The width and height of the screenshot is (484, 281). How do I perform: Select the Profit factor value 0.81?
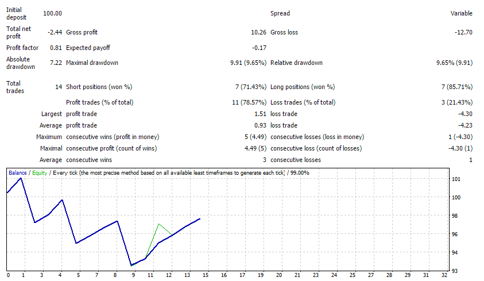click(x=56, y=48)
